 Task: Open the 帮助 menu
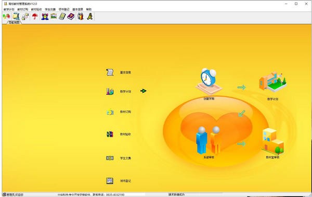[x=89, y=9]
